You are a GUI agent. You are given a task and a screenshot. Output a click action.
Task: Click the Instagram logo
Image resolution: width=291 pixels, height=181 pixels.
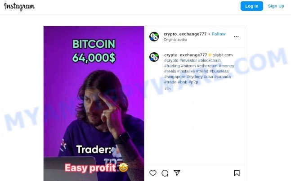[x=19, y=7]
